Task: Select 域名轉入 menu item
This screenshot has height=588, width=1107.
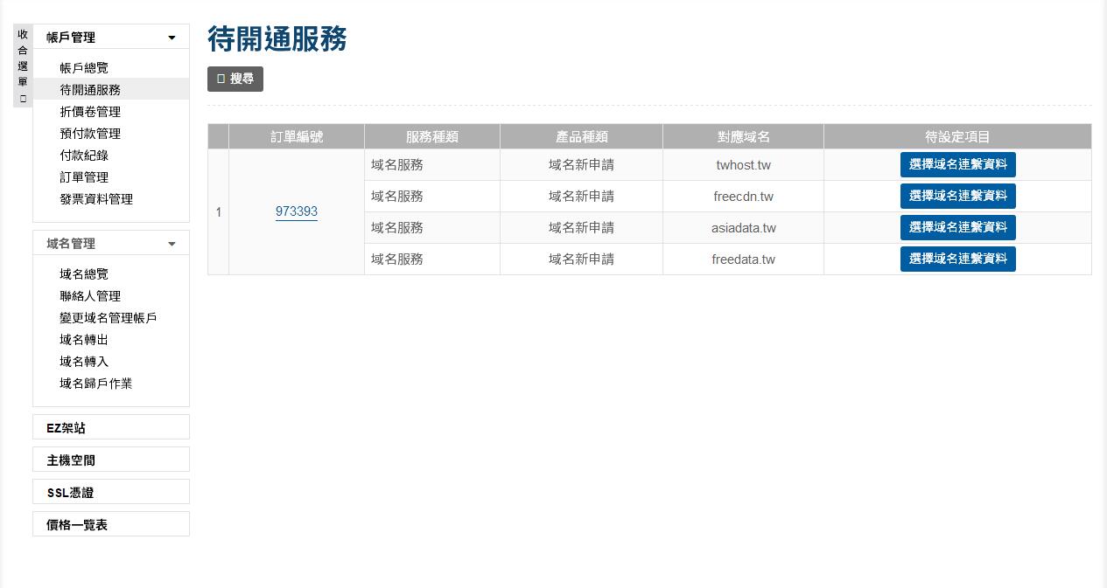Action: pos(84,362)
